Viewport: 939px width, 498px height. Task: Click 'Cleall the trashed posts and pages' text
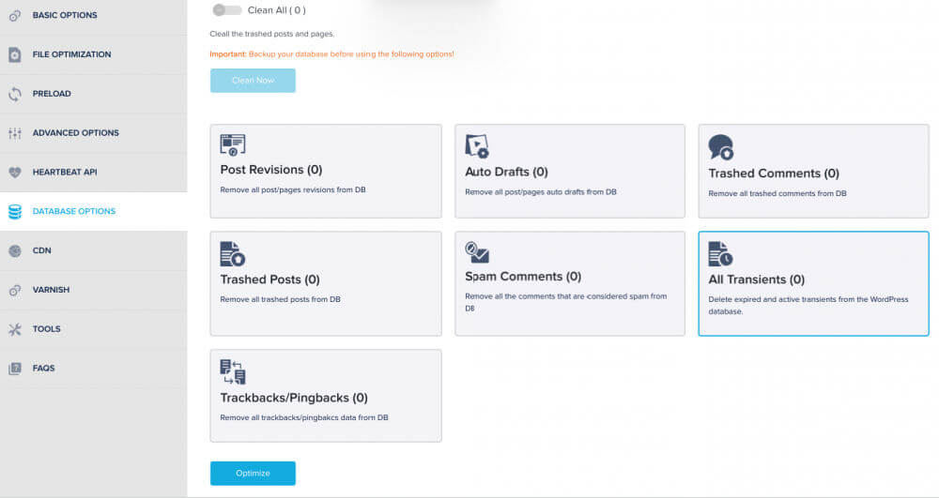(x=272, y=34)
